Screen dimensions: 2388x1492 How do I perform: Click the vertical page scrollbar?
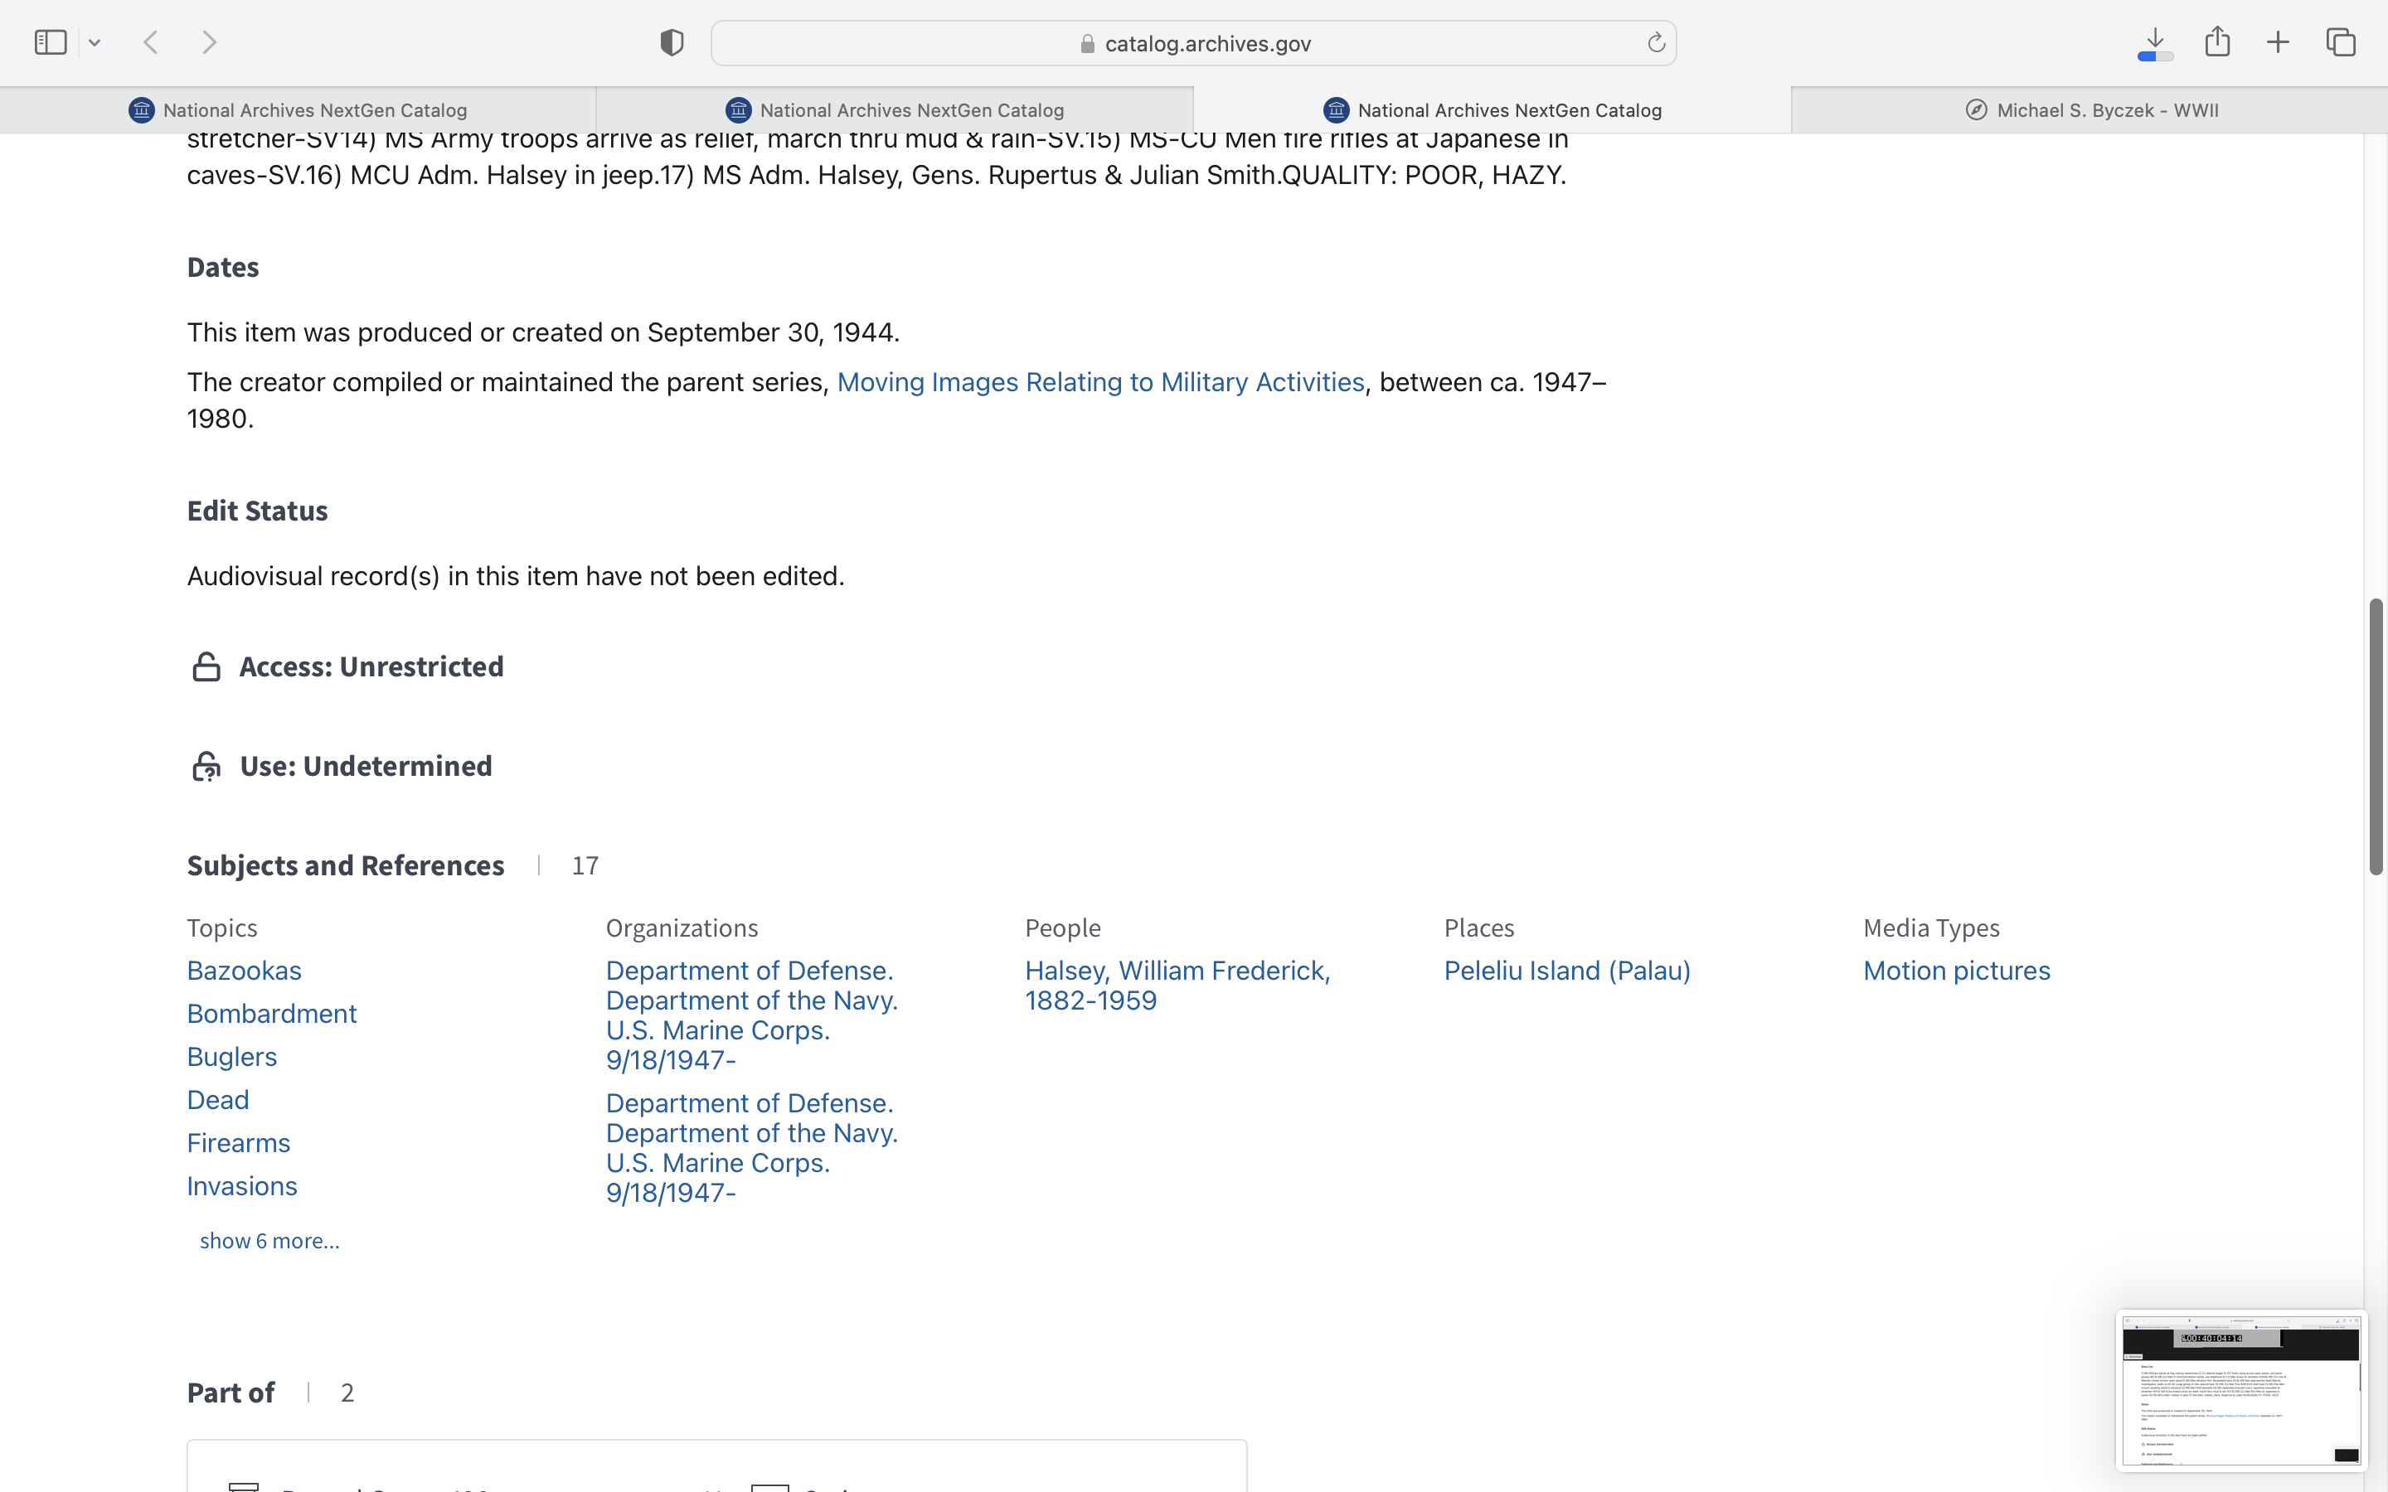(x=2376, y=735)
